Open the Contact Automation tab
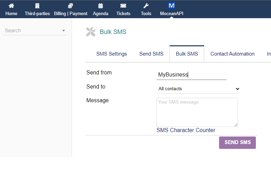 click(232, 54)
